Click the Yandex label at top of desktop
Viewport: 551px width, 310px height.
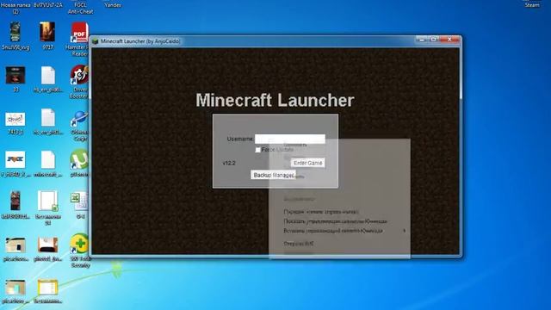point(113,5)
